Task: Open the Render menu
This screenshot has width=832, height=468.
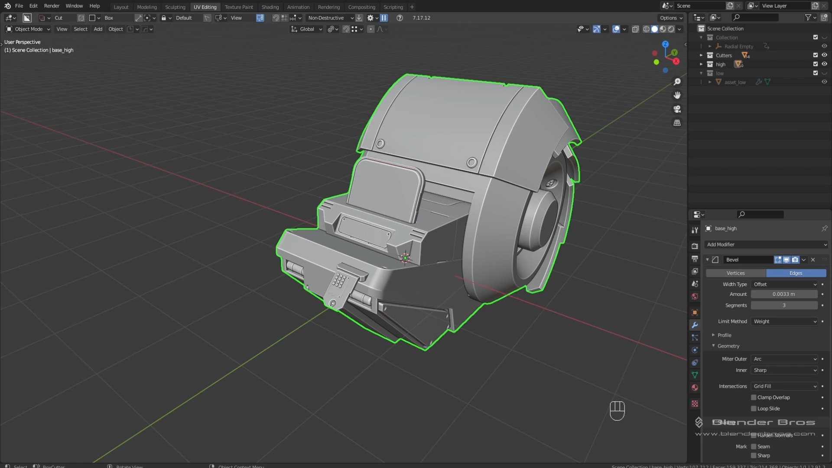Action: pos(52,6)
